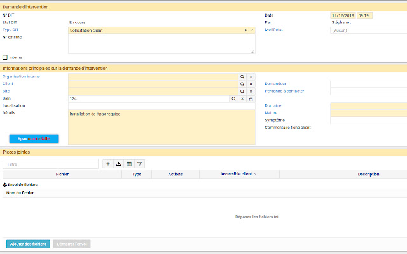Open the Organisation interne link
407x254 pixels.
coord(21,76)
